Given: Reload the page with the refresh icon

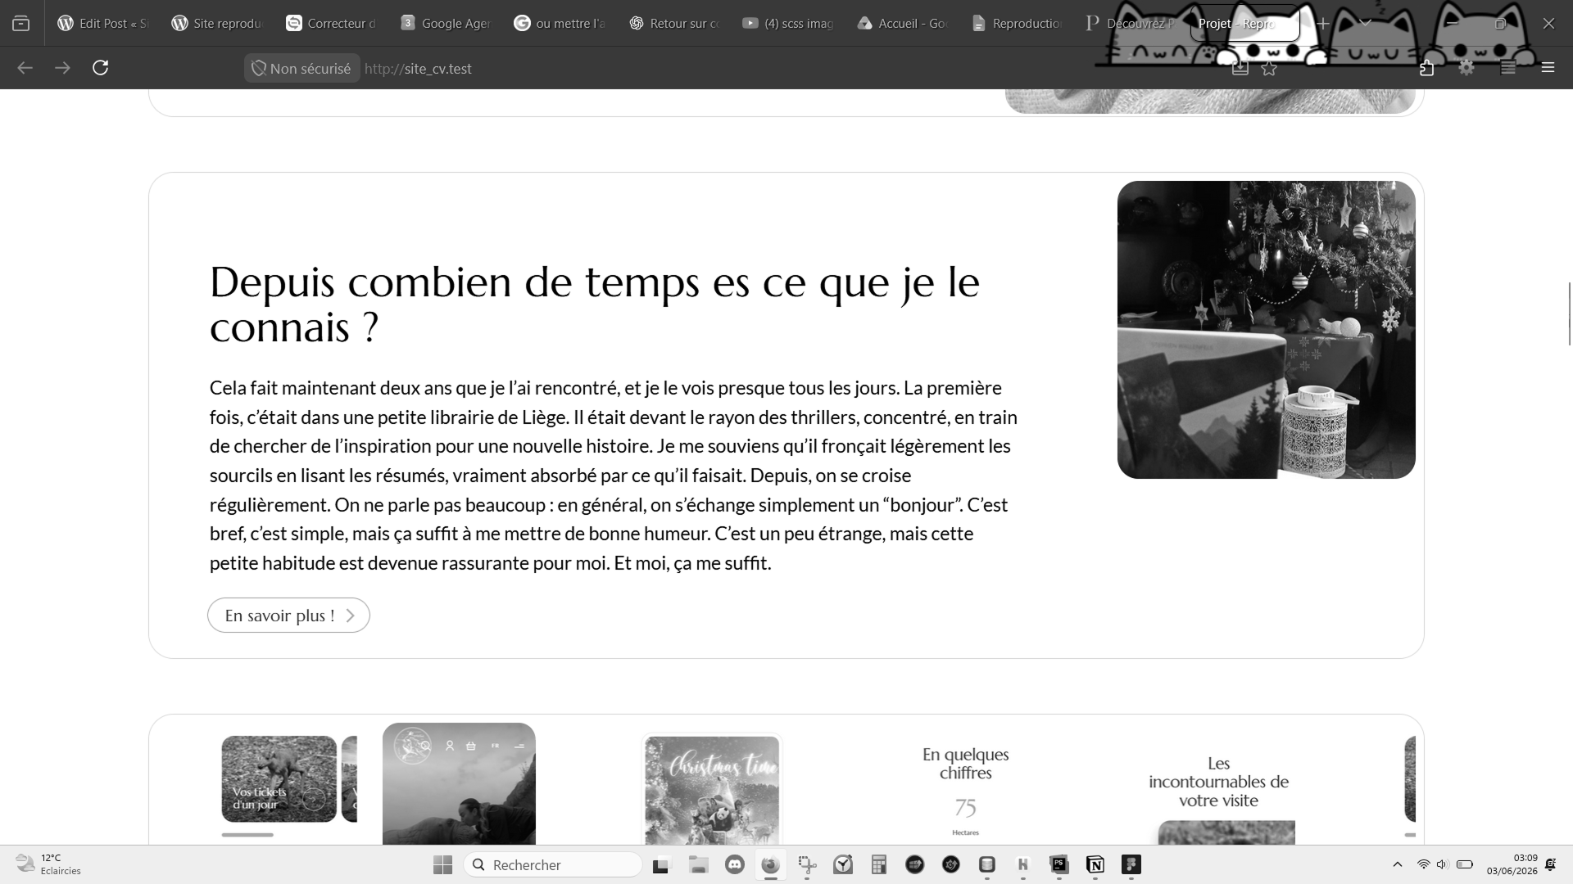Looking at the screenshot, I should click(100, 68).
